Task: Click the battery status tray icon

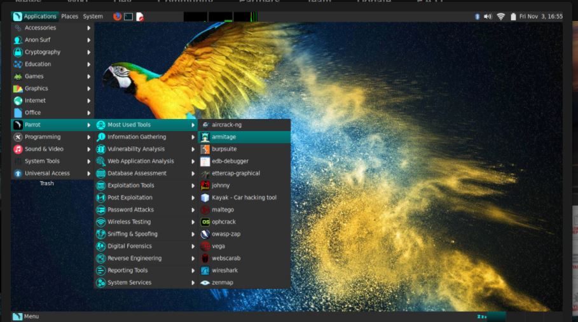Action: [x=513, y=17]
